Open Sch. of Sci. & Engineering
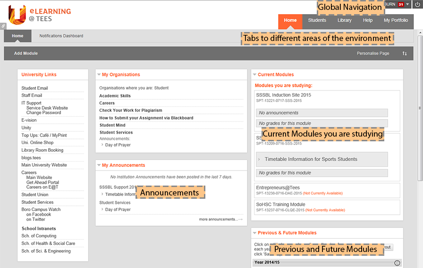This screenshot has height=268, width=423. point(46,251)
